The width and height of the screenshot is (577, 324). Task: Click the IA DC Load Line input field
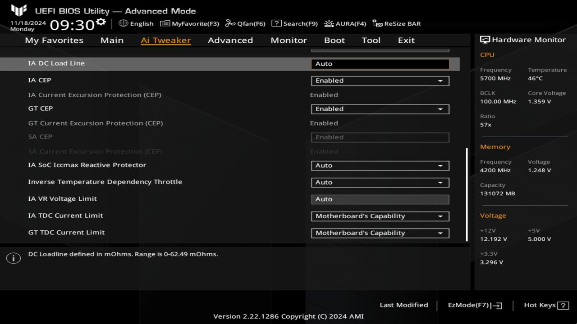(380, 64)
